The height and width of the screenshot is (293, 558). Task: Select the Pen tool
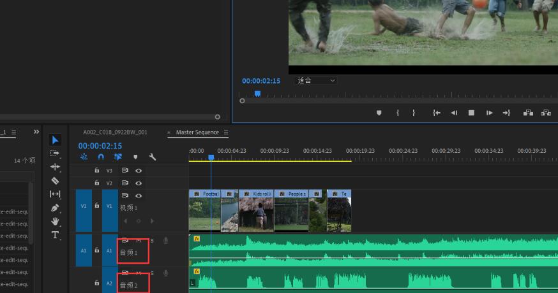point(55,208)
